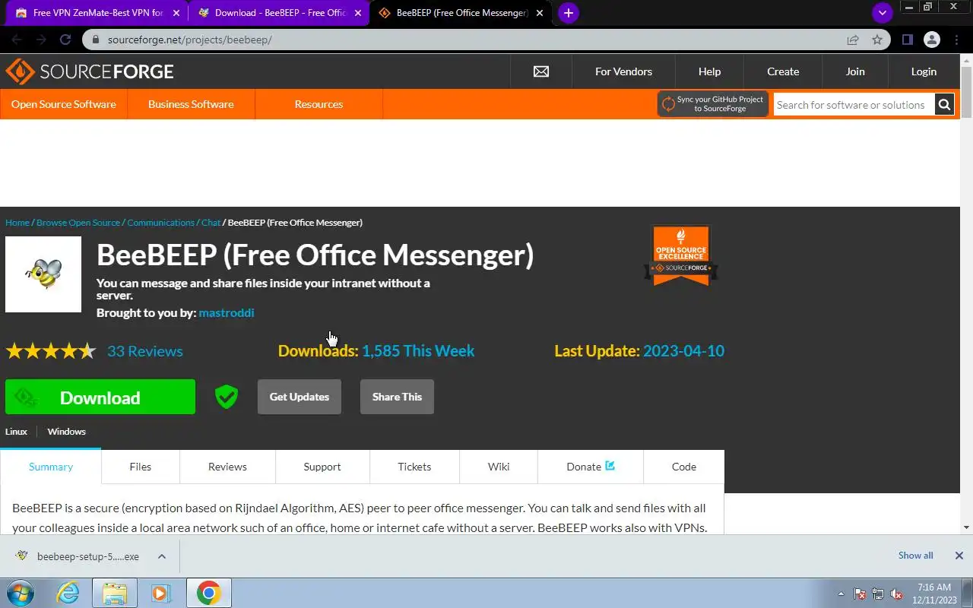Click the Login header link
The width and height of the screenshot is (973, 608).
coord(924,71)
